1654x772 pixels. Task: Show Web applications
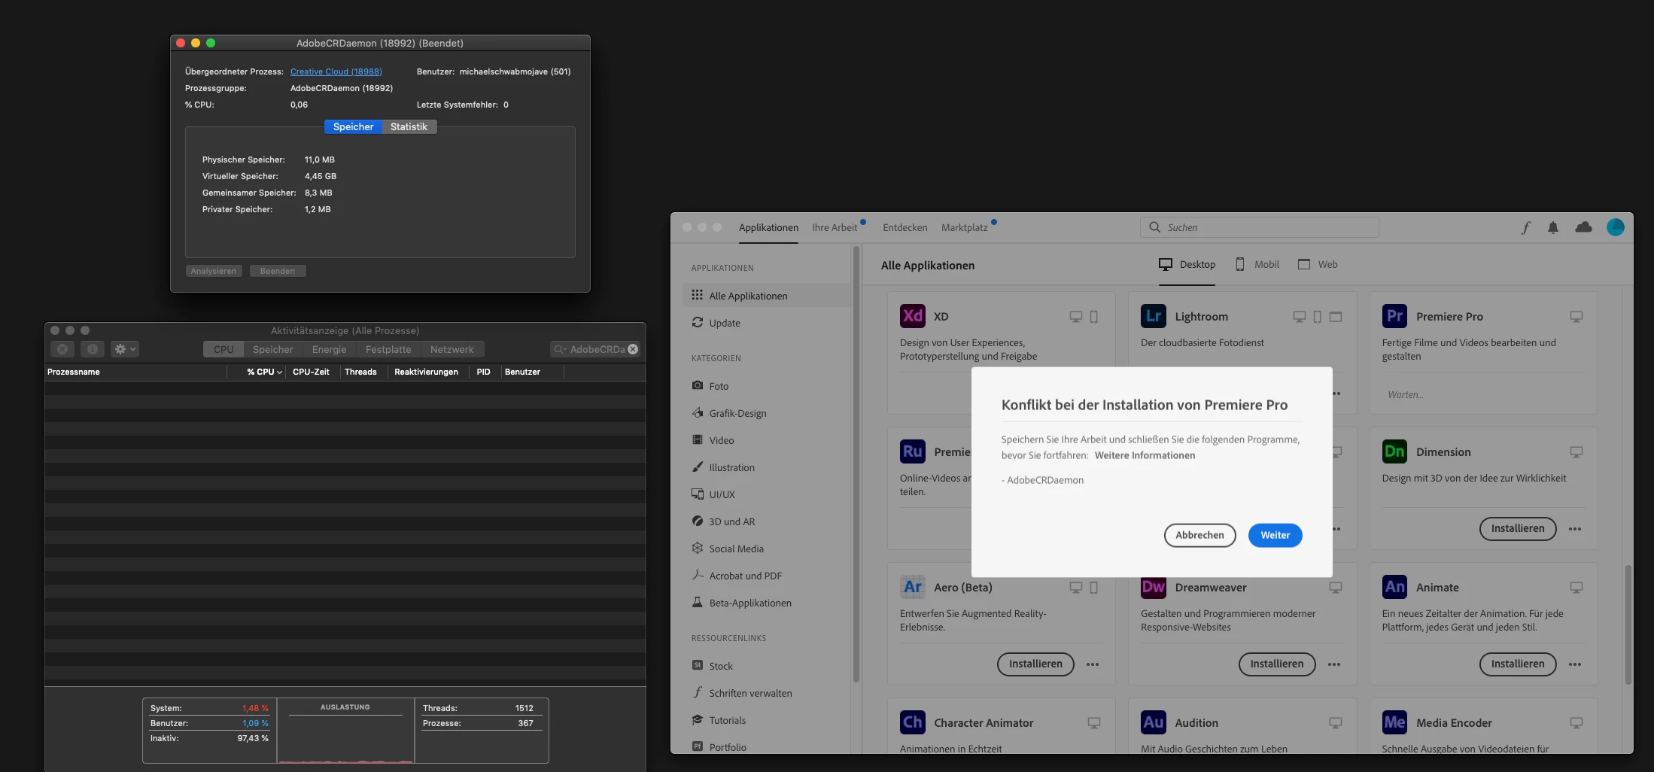[x=1318, y=264]
